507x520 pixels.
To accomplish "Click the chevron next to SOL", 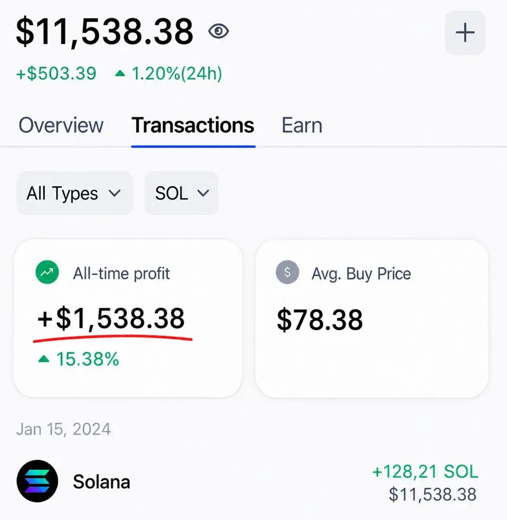I will (x=203, y=193).
